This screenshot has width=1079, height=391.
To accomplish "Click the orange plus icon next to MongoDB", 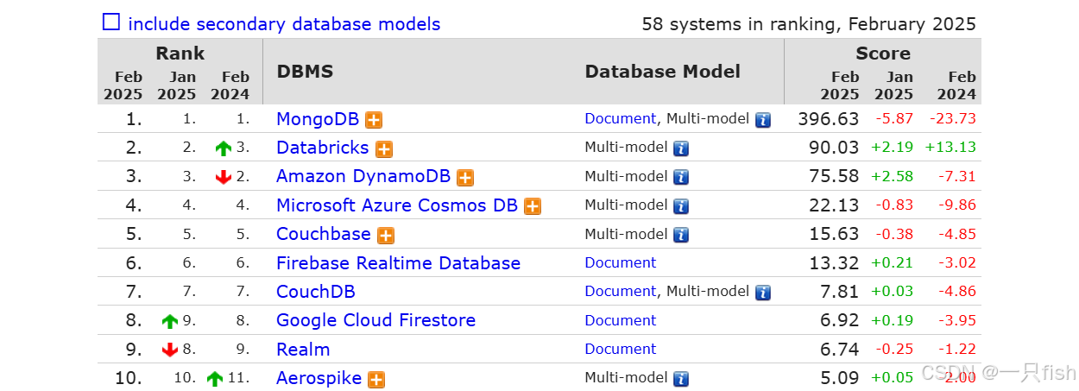I will tap(374, 120).
